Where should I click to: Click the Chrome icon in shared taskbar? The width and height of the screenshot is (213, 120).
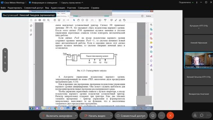point(56,108)
